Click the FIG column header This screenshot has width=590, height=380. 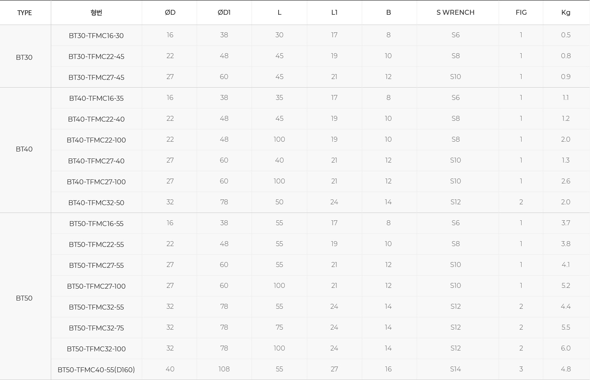point(521,13)
